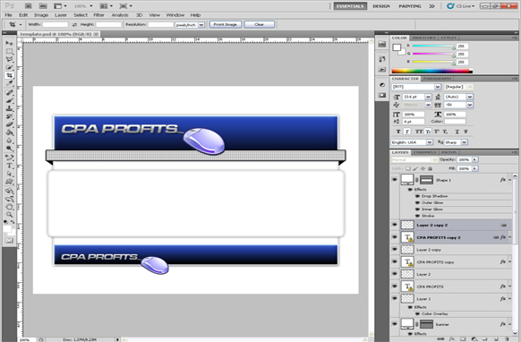The width and height of the screenshot is (521, 342).
Task: Hide the Layer 2 copy 2 layer
Action: (395, 225)
